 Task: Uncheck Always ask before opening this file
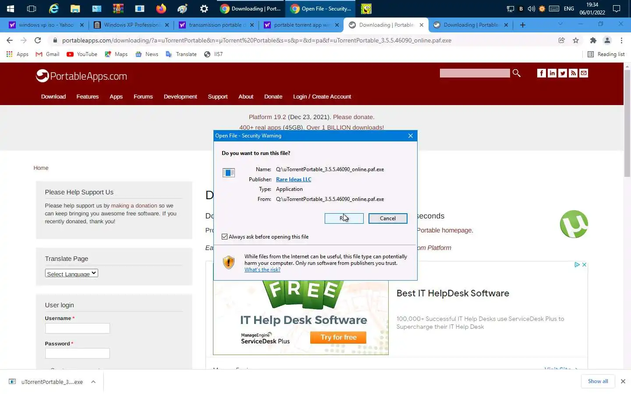pyautogui.click(x=225, y=237)
